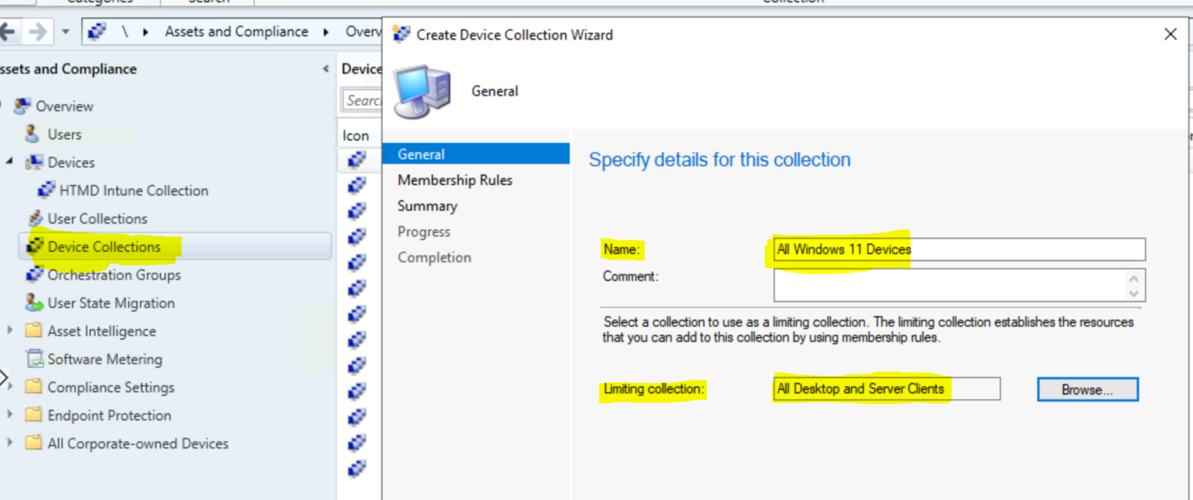Open the navigation history dropdown arrow
Viewport: 1193px width, 500px height.
65,32
